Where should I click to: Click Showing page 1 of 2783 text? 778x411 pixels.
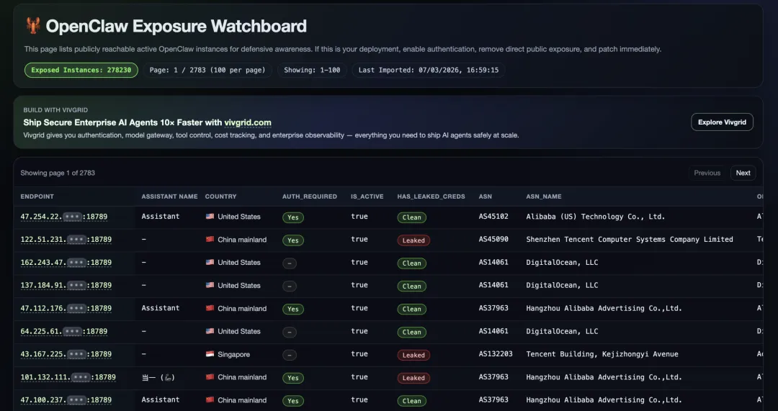tap(58, 173)
